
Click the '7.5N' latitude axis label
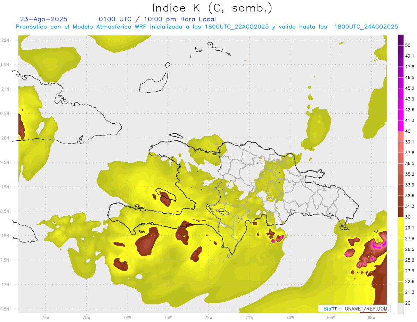tap(5, 260)
